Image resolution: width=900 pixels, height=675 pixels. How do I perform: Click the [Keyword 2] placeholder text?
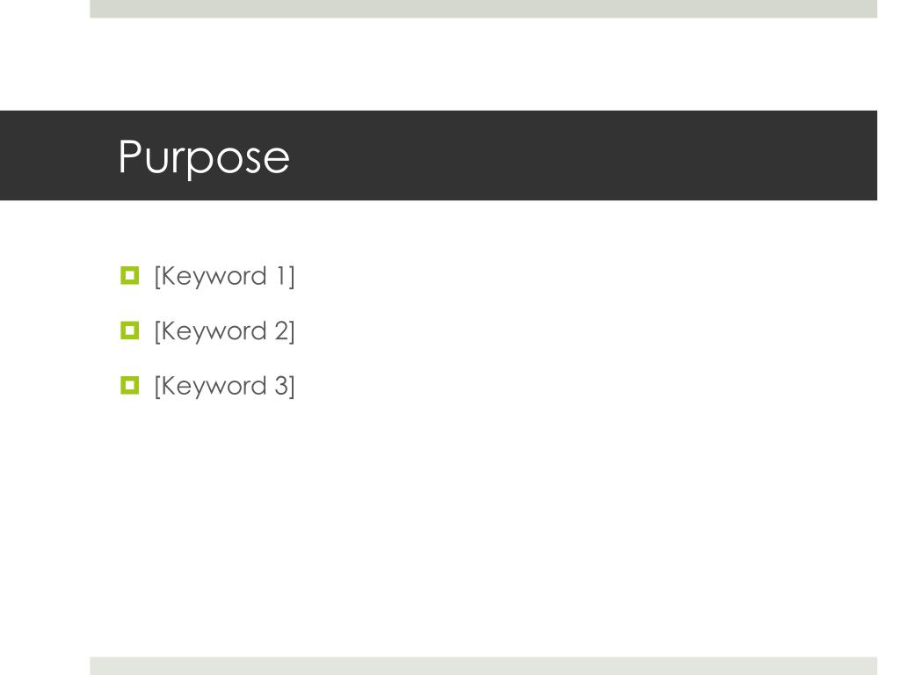(x=224, y=331)
